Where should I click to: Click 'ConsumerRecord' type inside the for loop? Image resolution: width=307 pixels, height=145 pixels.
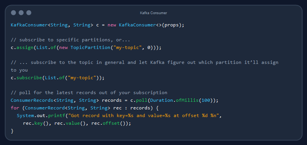click(45, 108)
